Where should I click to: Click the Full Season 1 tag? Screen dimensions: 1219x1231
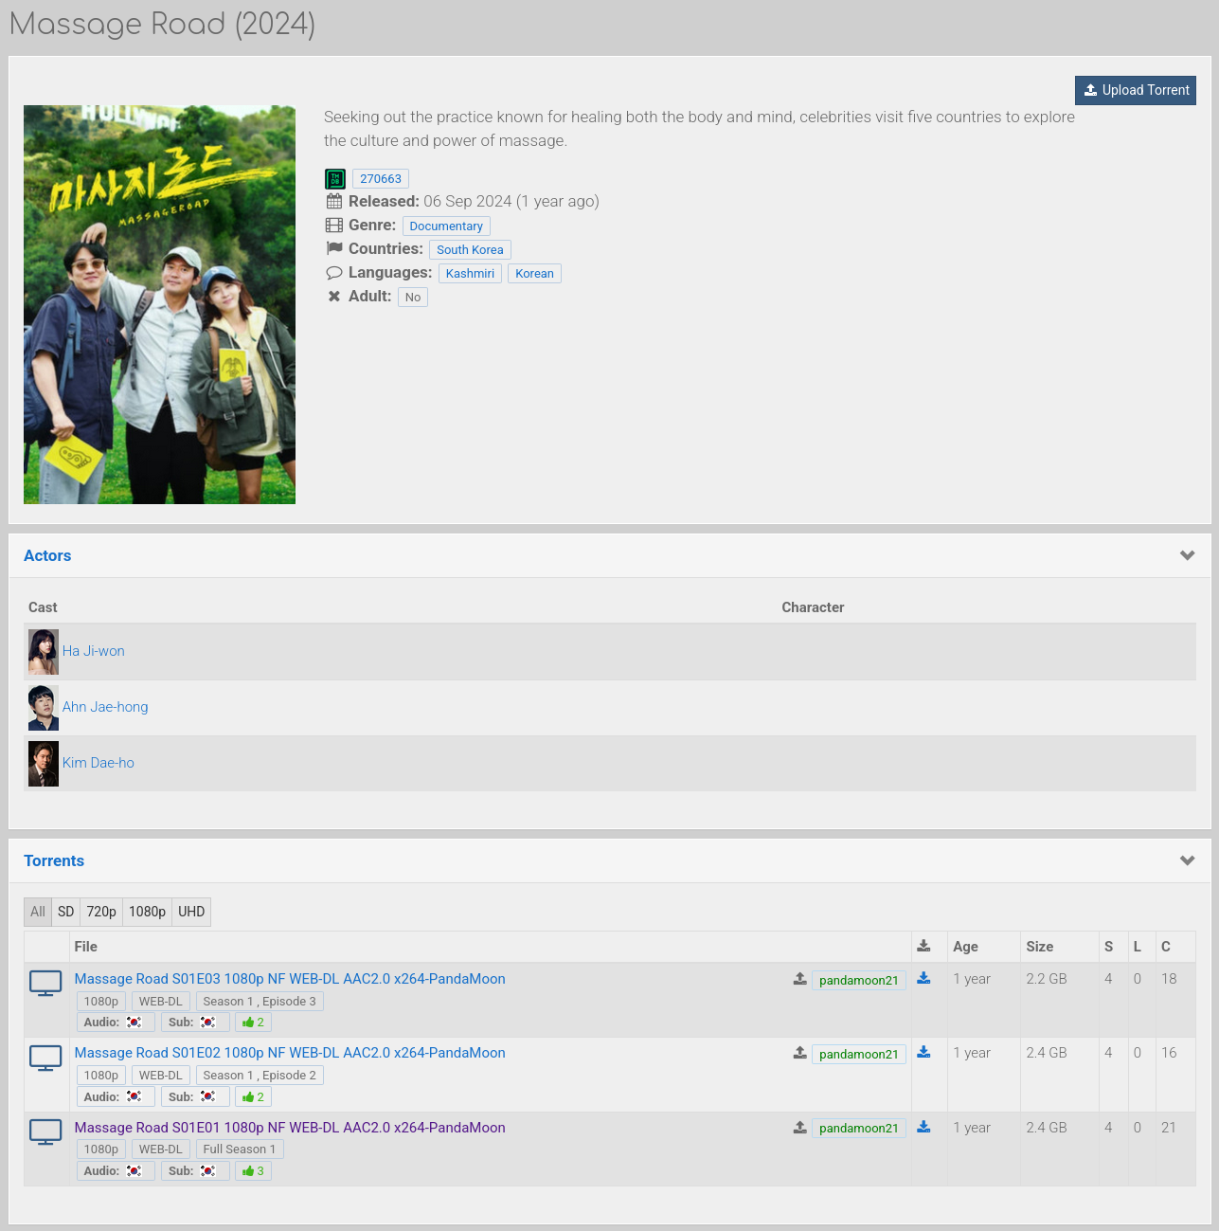click(240, 1150)
